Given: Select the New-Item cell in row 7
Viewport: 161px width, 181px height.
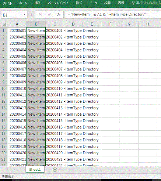Looking at the screenshot, I should pos(36,69).
